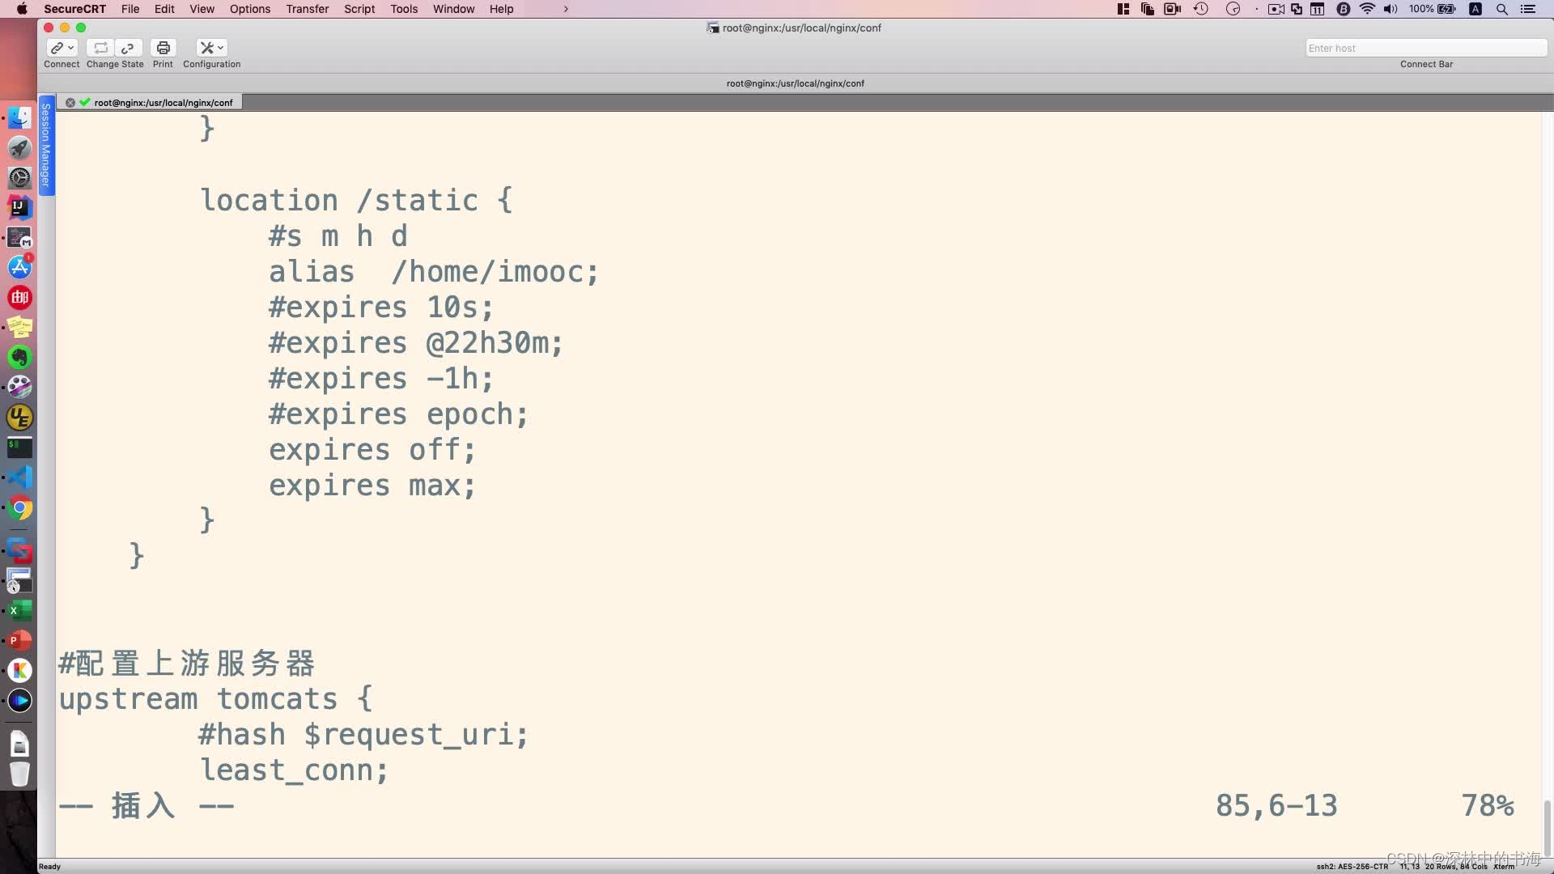Screen dimensions: 1554x874
Task: Open the Transfer menu
Action: coord(307,9)
